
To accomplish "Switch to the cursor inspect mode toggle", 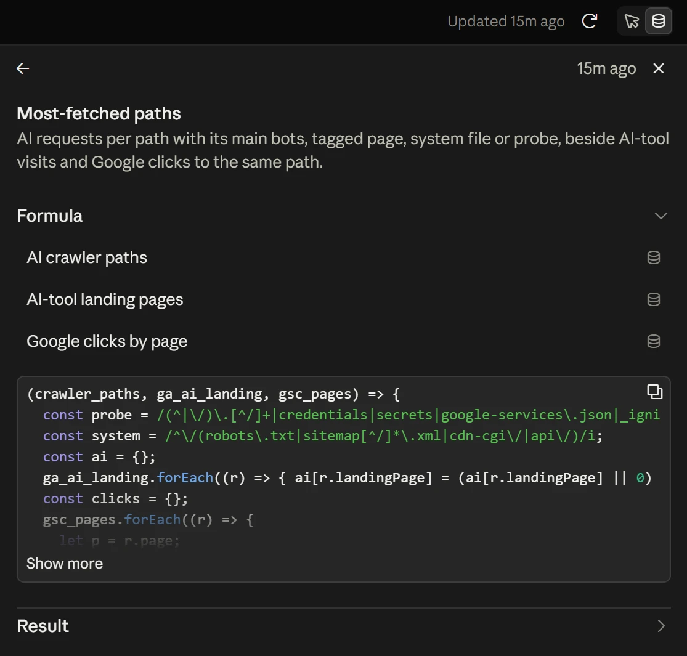I will [632, 21].
